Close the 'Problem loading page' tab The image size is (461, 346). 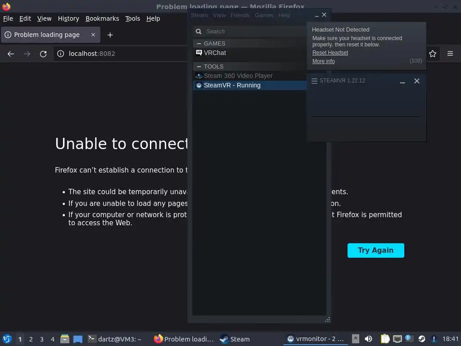tap(93, 35)
